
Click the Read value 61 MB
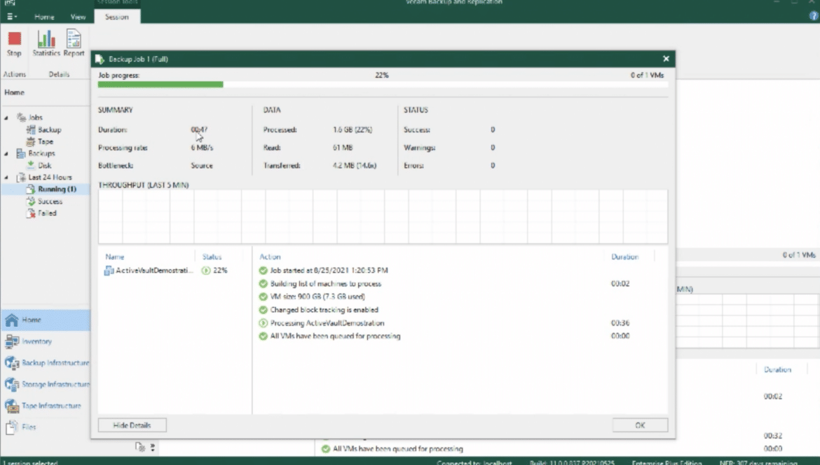(x=343, y=147)
